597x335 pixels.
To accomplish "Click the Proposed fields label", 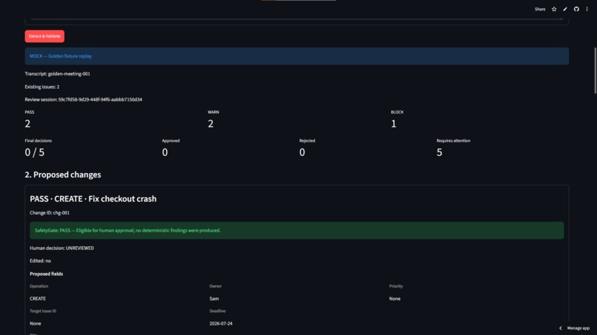I will tap(47, 274).
